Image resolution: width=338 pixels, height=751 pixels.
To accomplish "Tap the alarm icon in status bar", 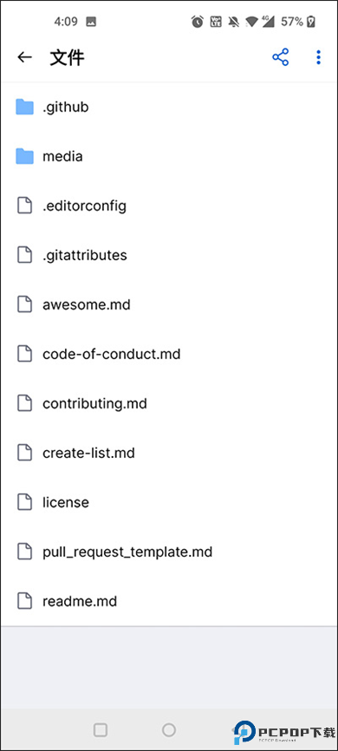I will click(197, 22).
